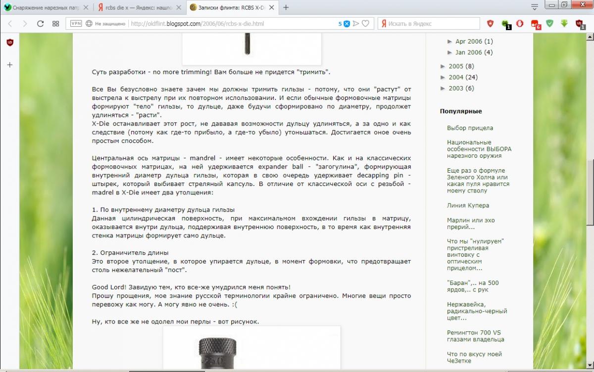The height and width of the screenshot is (372, 594).
Task: Expand the 2005 archive list
Action: pyautogui.click(x=443, y=66)
